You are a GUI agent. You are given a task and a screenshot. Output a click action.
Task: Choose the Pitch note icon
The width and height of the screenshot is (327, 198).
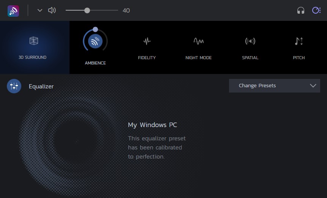(299, 41)
